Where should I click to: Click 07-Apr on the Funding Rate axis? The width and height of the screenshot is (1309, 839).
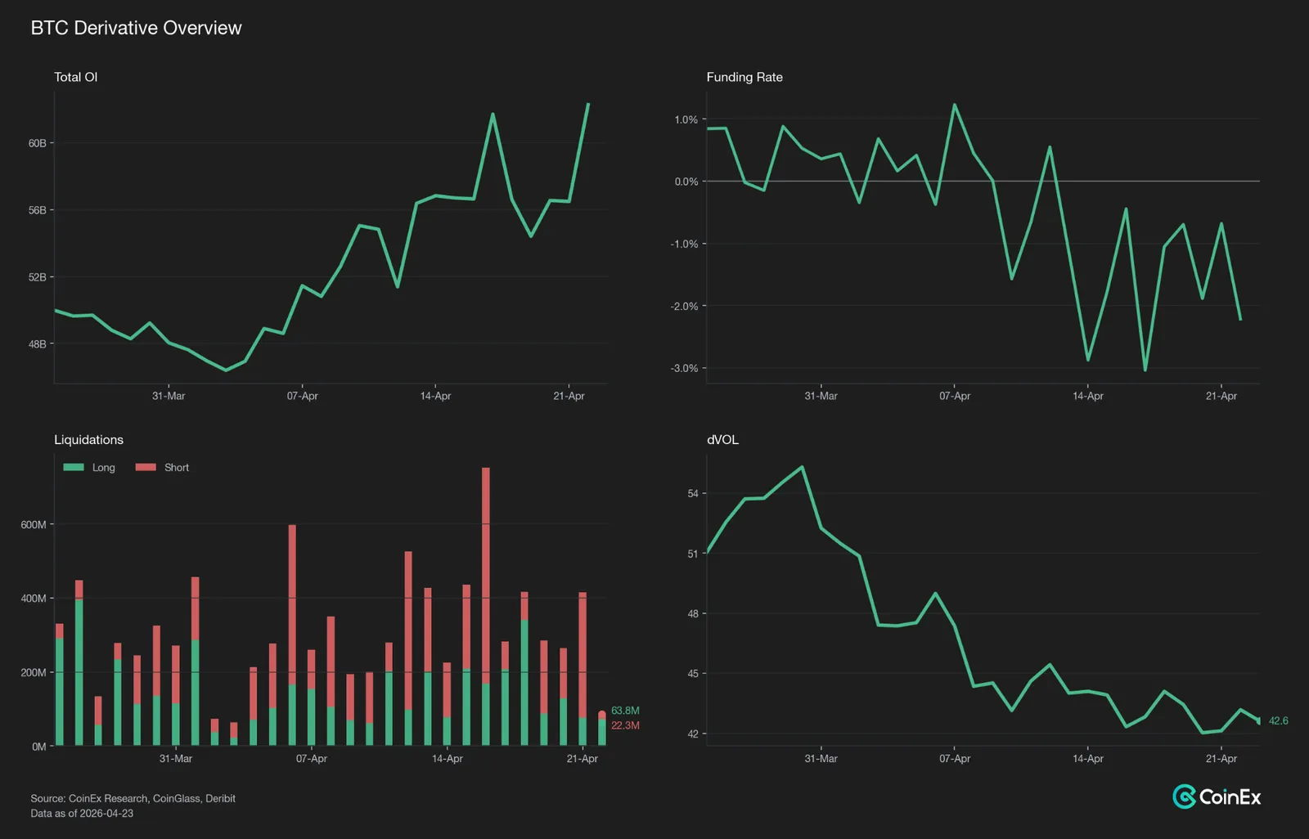(x=954, y=396)
